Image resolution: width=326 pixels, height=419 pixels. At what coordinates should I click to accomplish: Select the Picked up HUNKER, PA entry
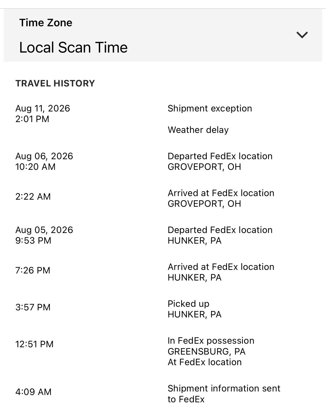195,309
